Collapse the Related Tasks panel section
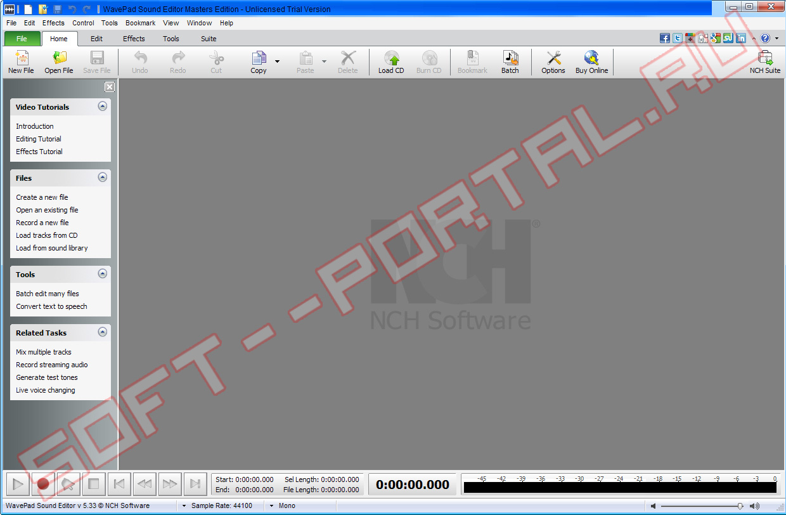 [103, 332]
